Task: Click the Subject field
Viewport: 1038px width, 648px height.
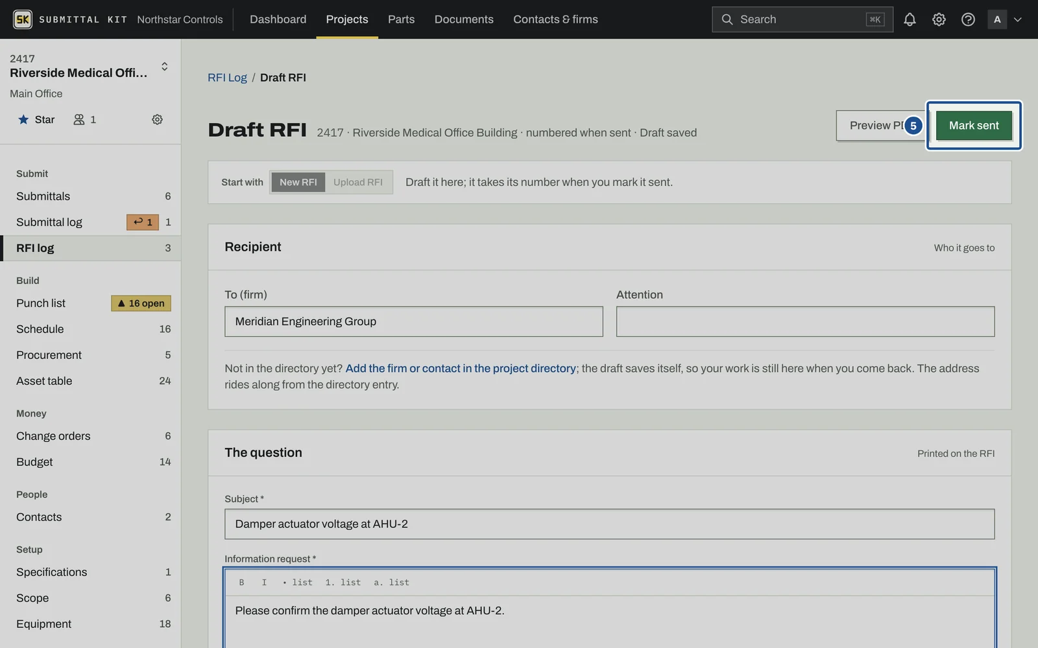Action: [x=609, y=524]
